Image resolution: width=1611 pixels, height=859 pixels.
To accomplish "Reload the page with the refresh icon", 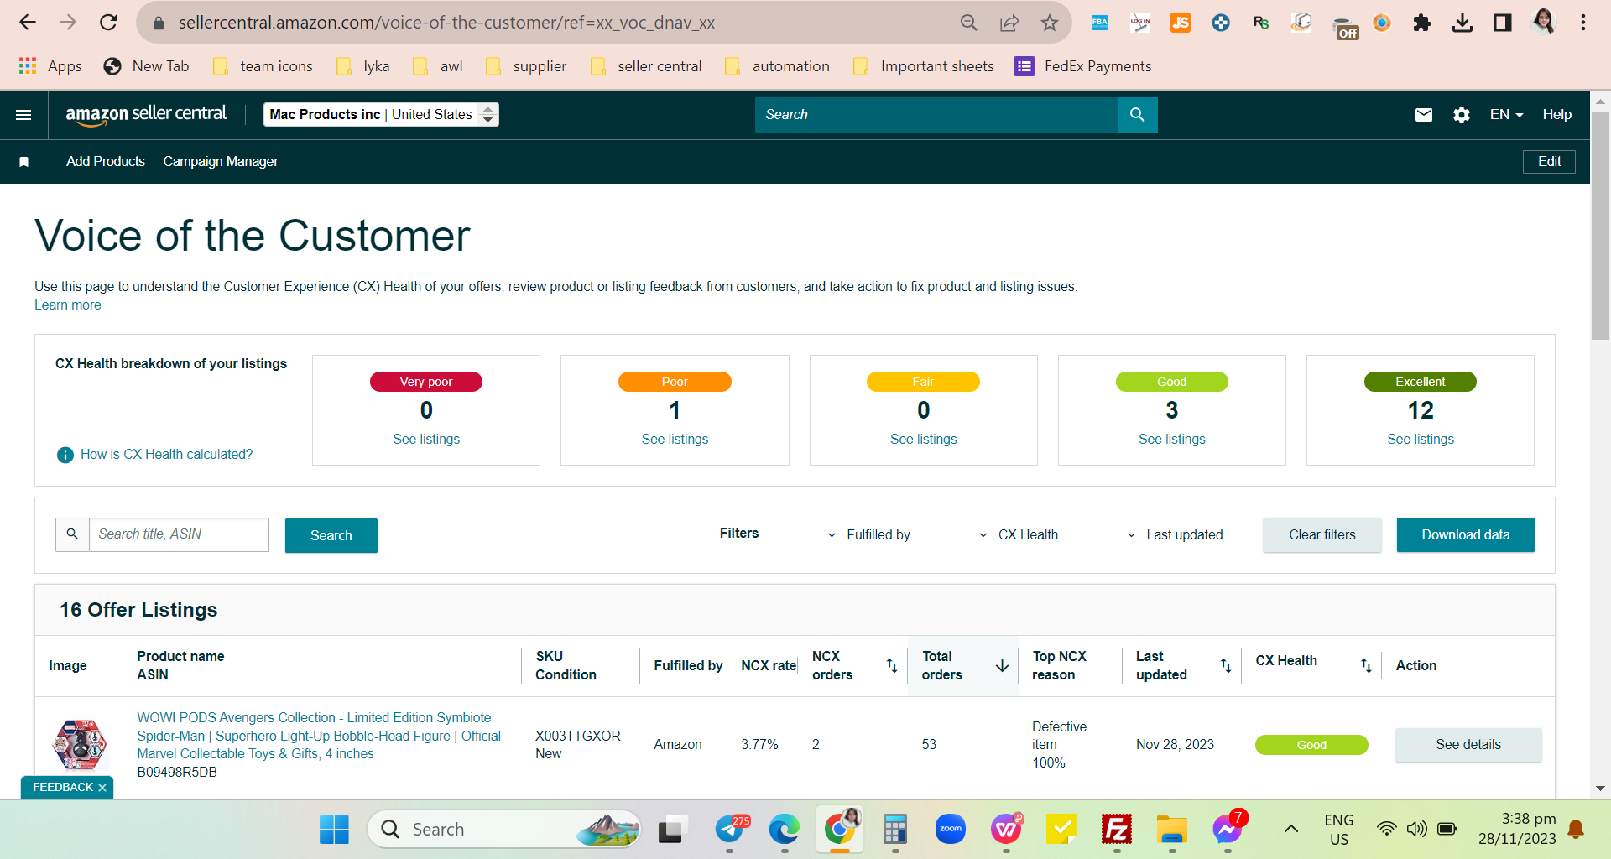I will 108,23.
